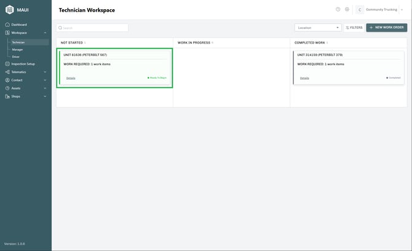Open the settings gear in header
The width and height of the screenshot is (412, 251).
[x=347, y=9]
